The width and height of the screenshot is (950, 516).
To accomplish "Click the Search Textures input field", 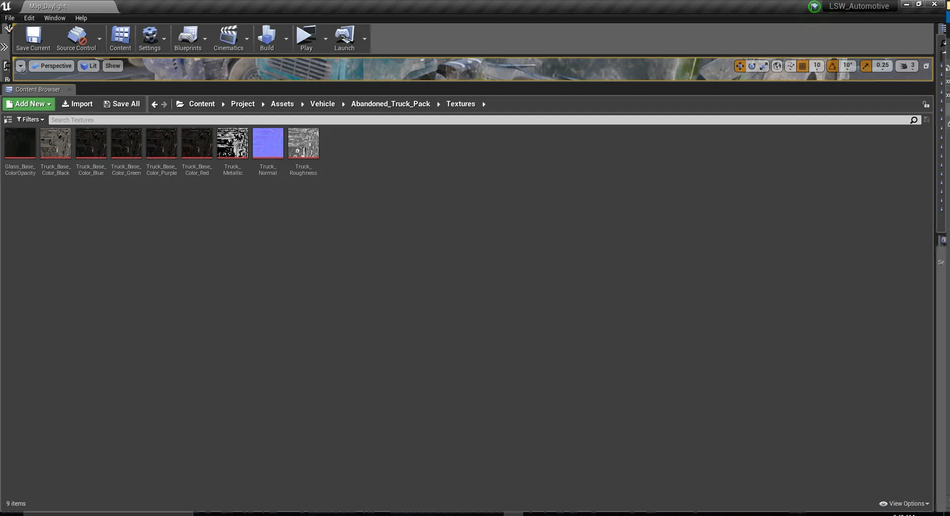I will tap(479, 120).
